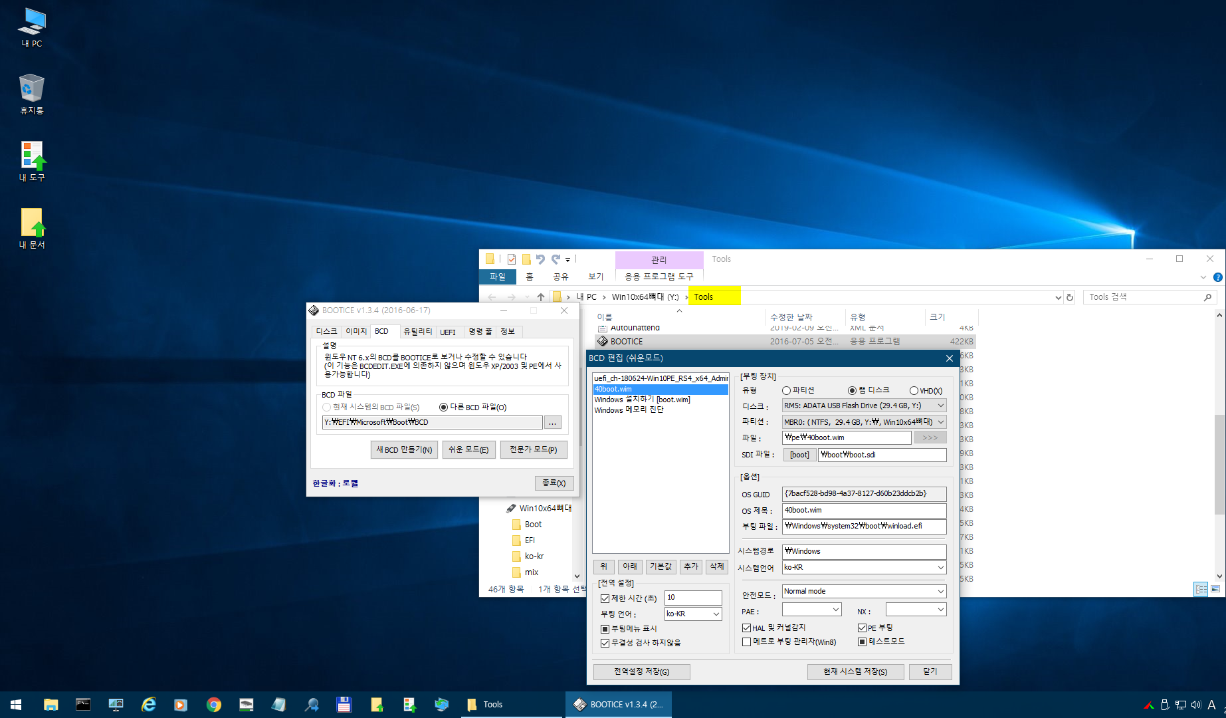Click the 전문가 모드(P) button
This screenshot has height=718, width=1226.
(x=534, y=450)
